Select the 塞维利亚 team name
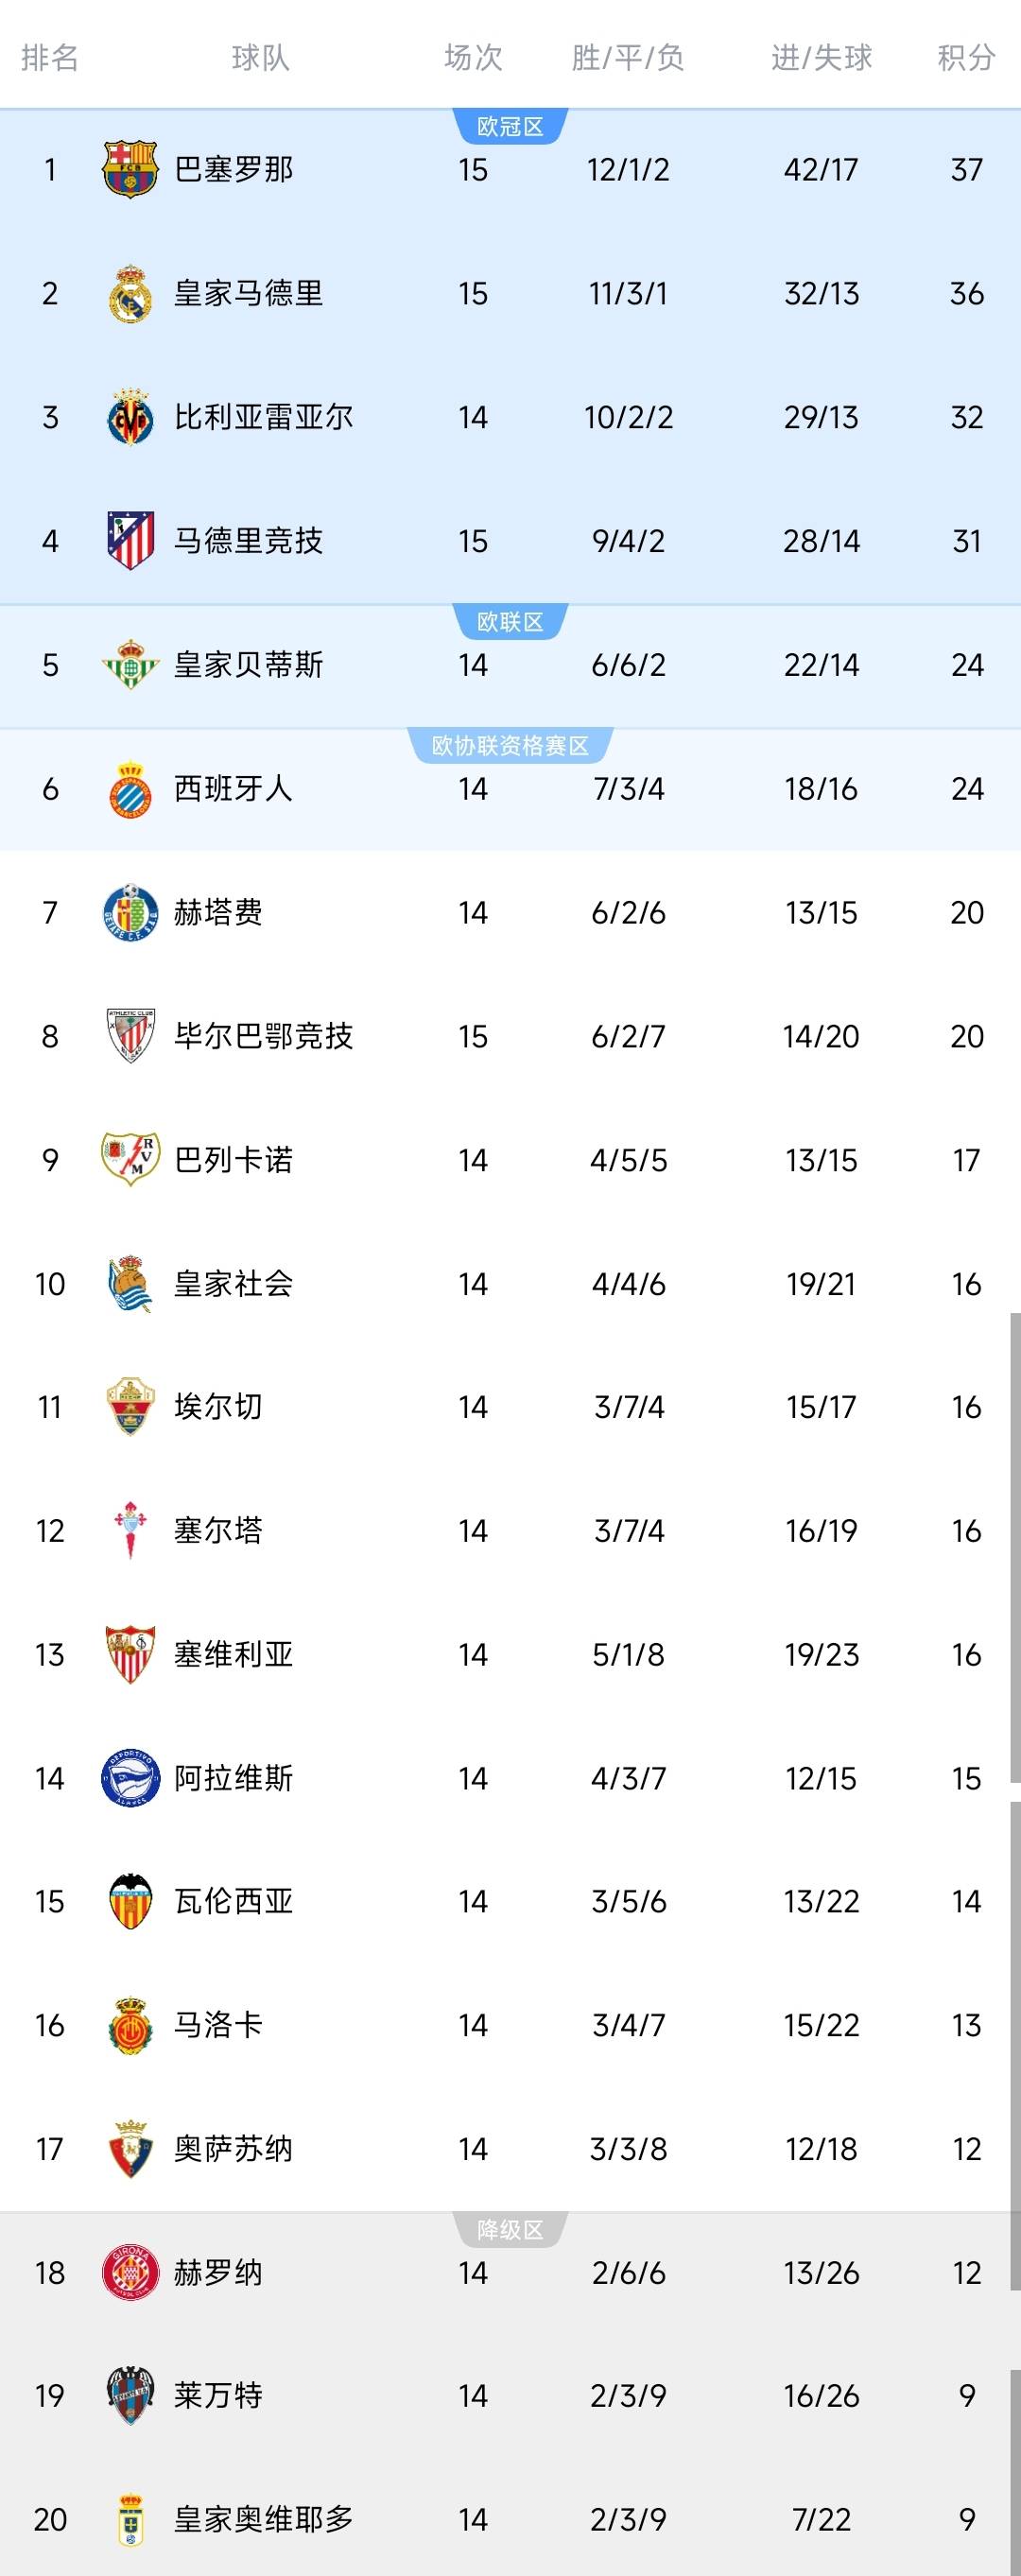 pos(233,1655)
